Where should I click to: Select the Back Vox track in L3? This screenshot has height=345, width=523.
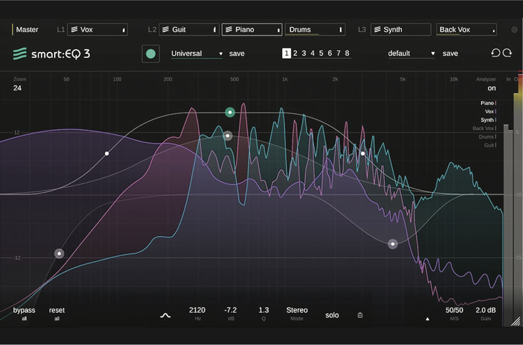click(466, 30)
